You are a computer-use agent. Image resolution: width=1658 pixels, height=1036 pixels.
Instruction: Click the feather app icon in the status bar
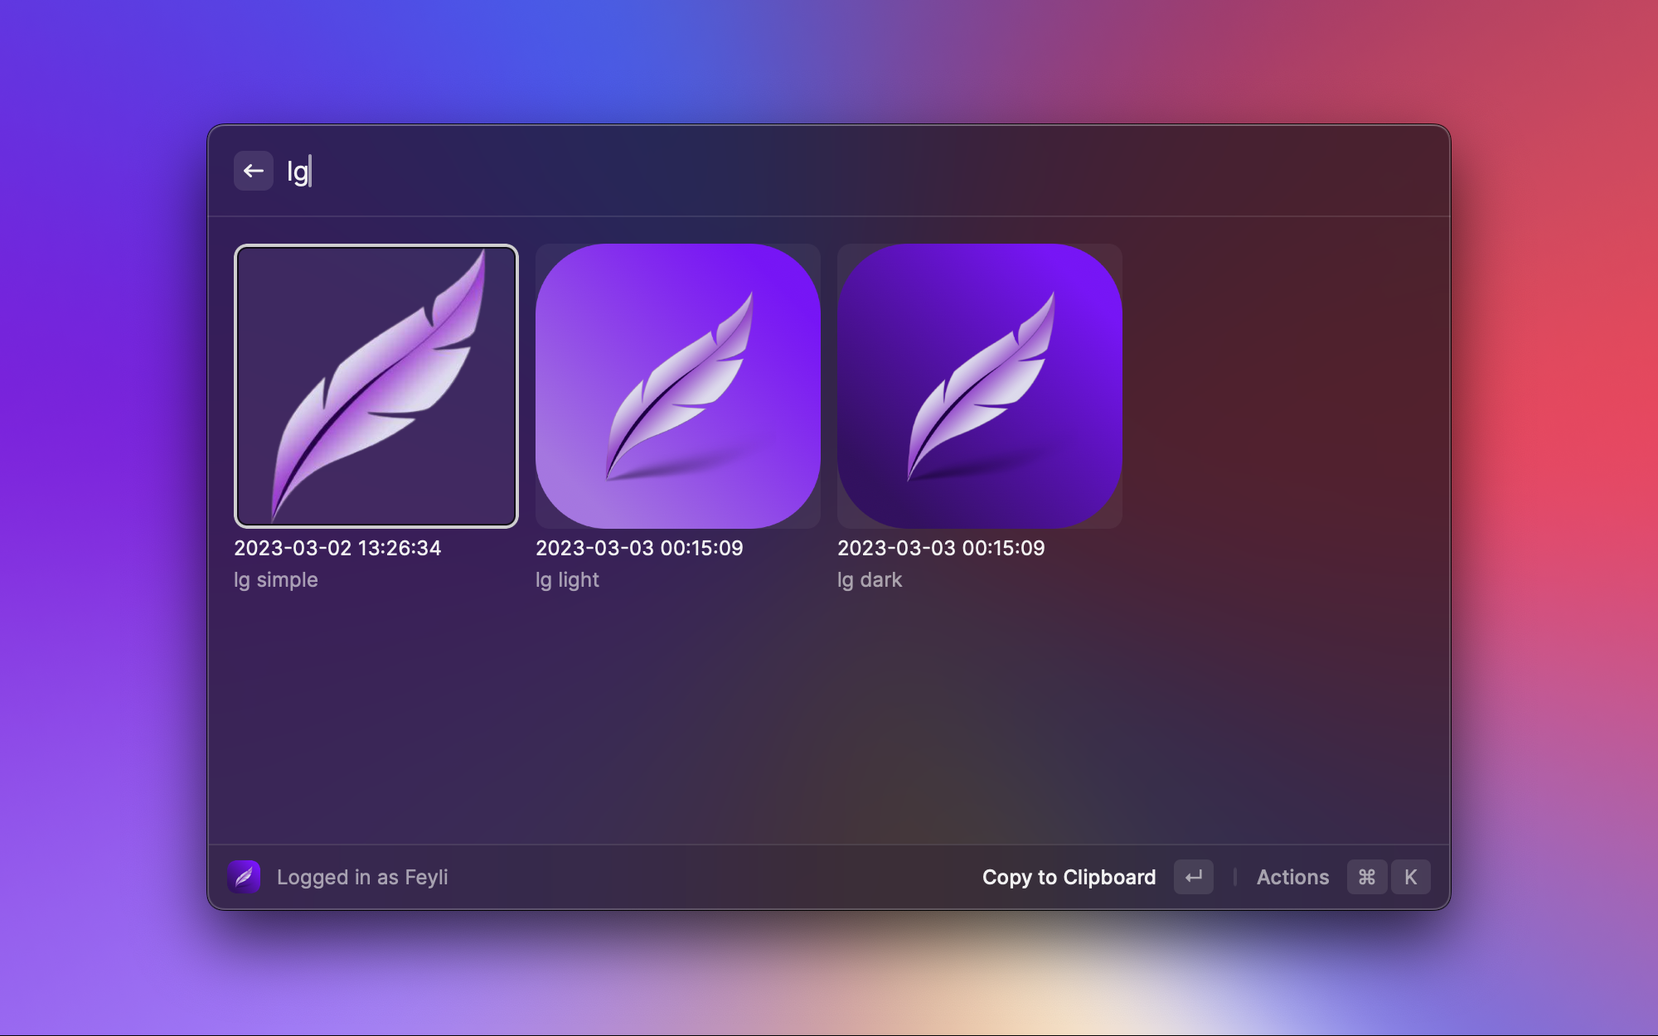click(x=244, y=877)
